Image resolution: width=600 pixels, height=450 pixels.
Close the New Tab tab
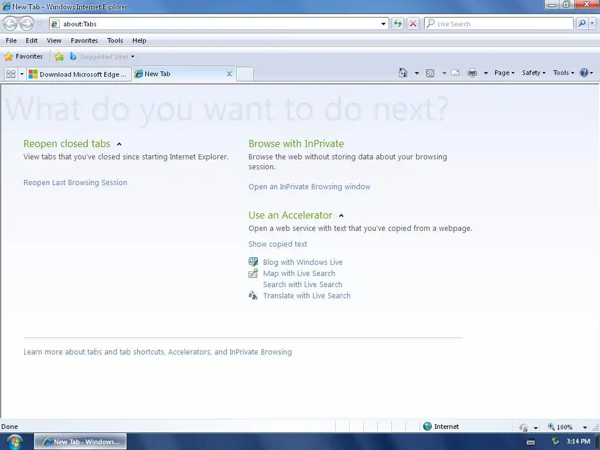pyautogui.click(x=229, y=74)
